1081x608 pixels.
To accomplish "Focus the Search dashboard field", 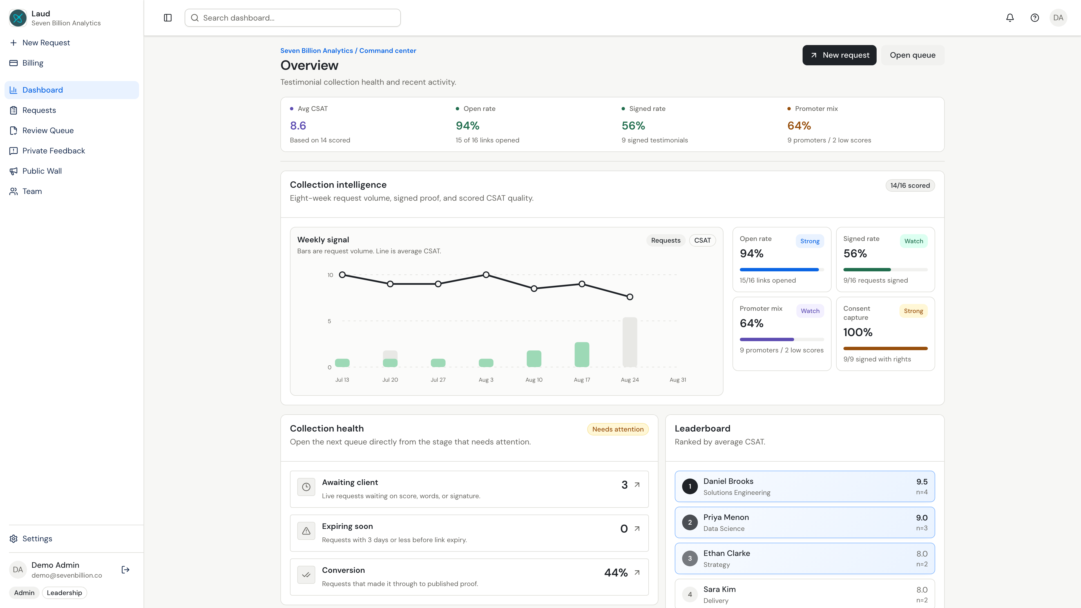I will pos(293,18).
